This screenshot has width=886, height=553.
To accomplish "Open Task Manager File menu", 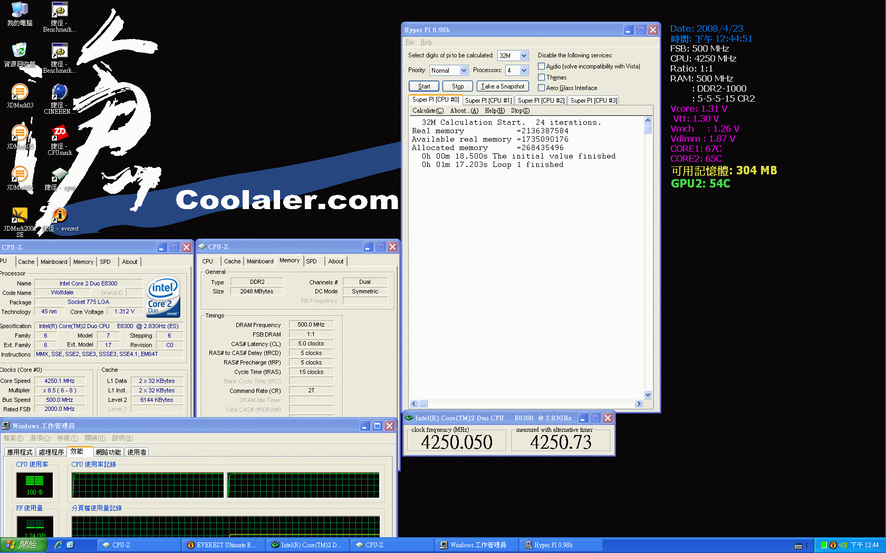I will click(x=13, y=438).
